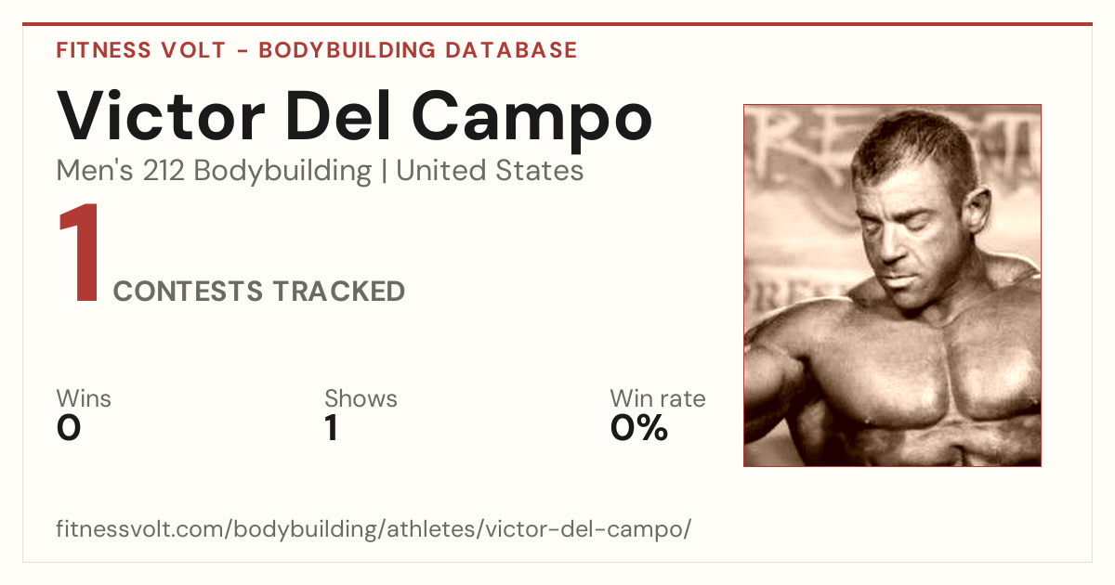
Task: Click the Shows value 1
Action: tap(332, 428)
